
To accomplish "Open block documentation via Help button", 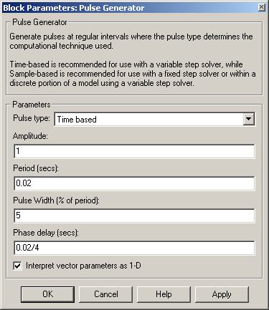I will point(164,294).
